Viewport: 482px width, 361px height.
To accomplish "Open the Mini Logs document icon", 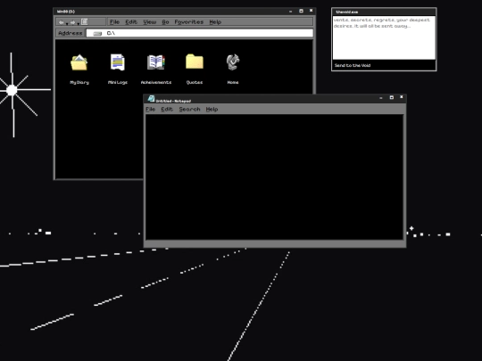I will pyautogui.click(x=118, y=62).
